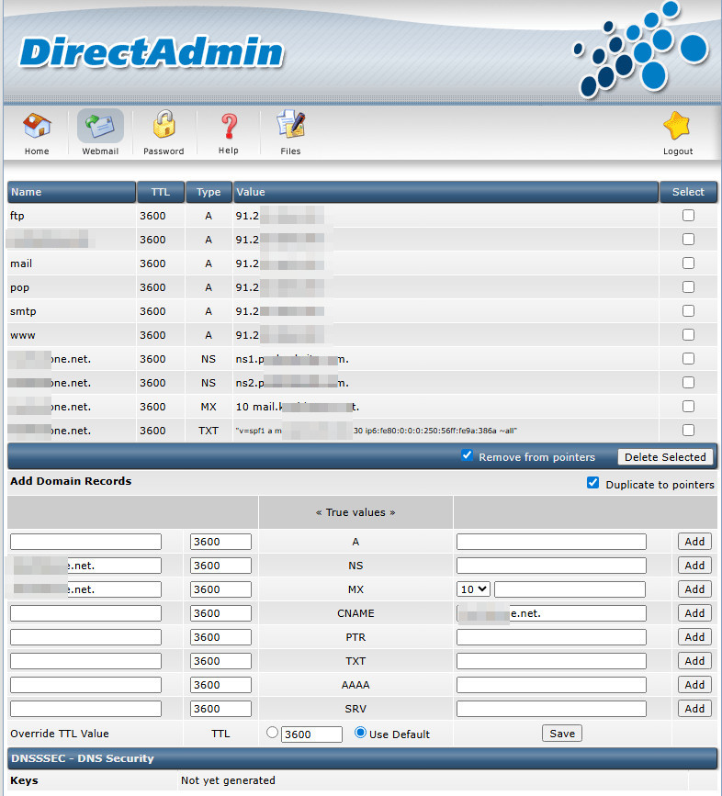Open the Help question mark icon
This screenshot has width=722, height=796.
229,126
